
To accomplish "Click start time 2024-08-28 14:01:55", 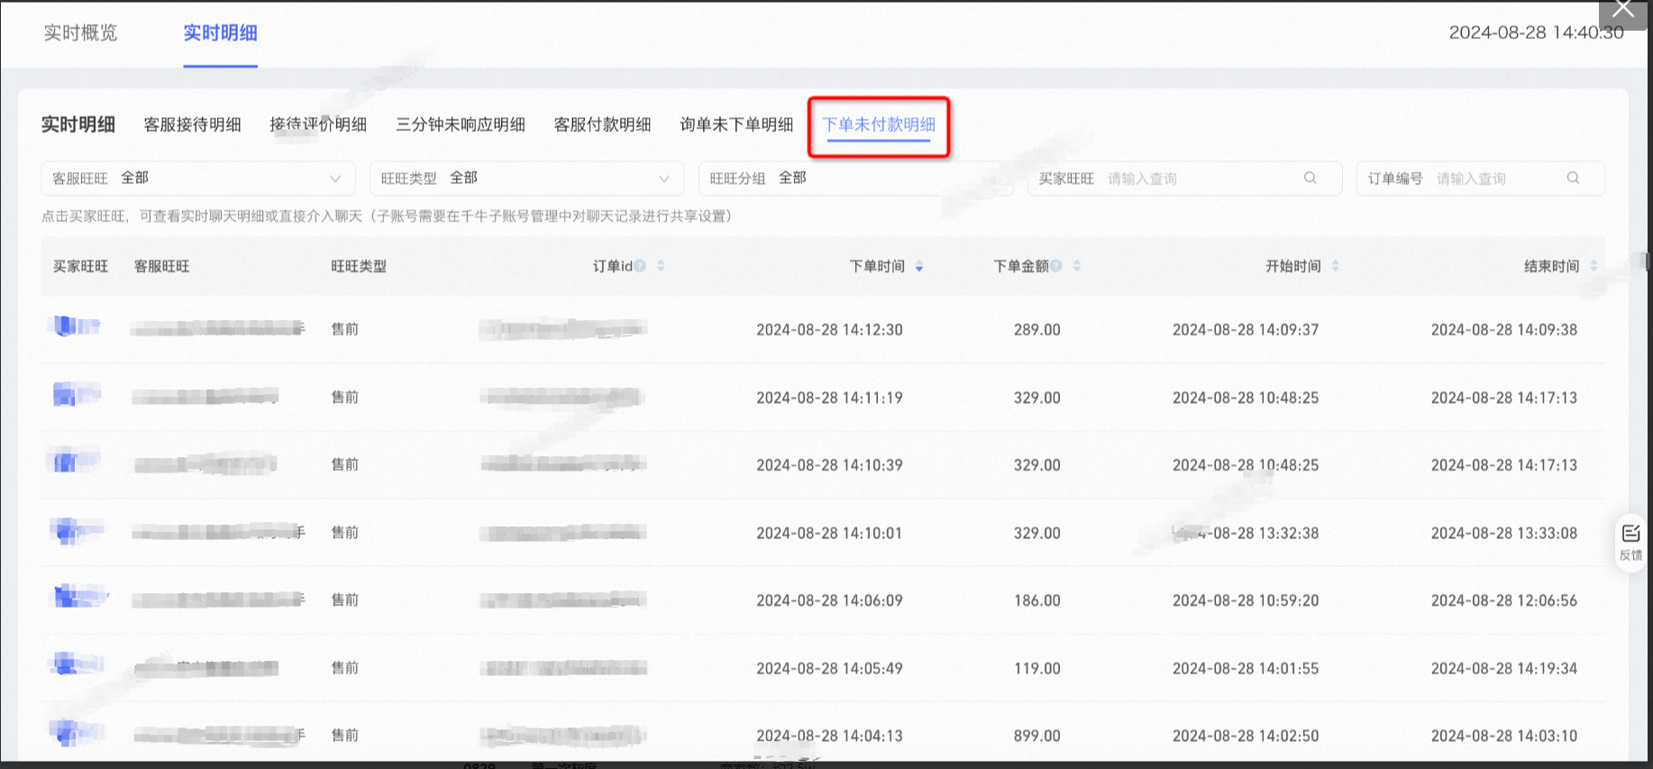I will point(1246,669).
